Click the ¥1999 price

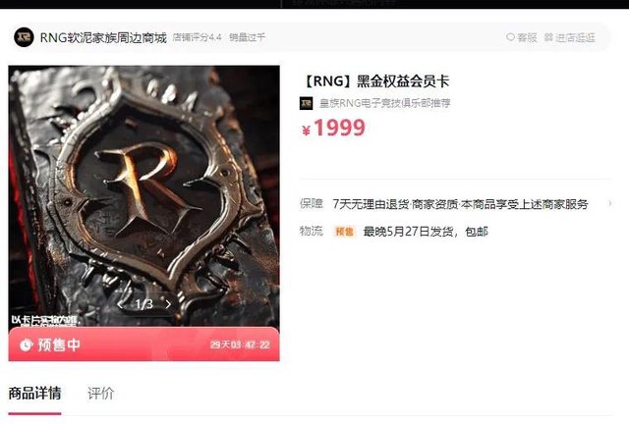pyautogui.click(x=333, y=129)
